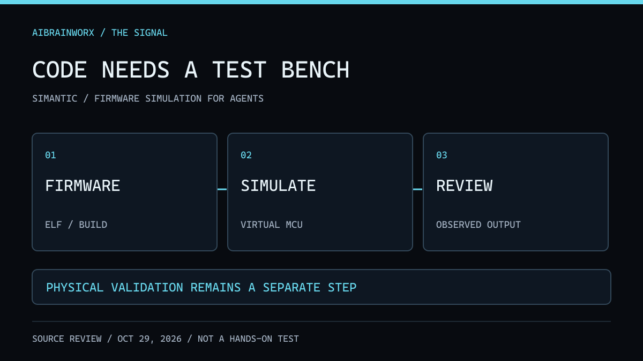643x361 pixels.
Task: Select the "SIMULATE" card title
Action: tap(278, 186)
